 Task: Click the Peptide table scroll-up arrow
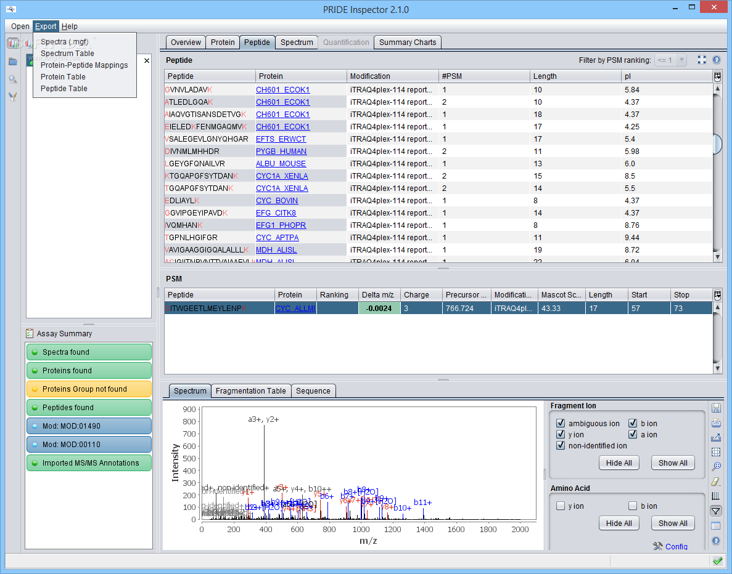[718, 88]
